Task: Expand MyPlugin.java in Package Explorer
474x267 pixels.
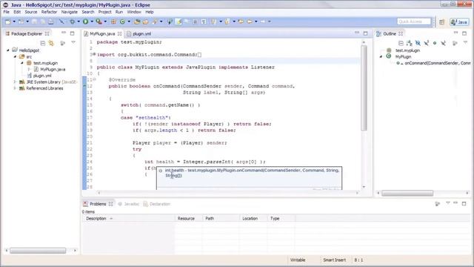Action: 30,69
